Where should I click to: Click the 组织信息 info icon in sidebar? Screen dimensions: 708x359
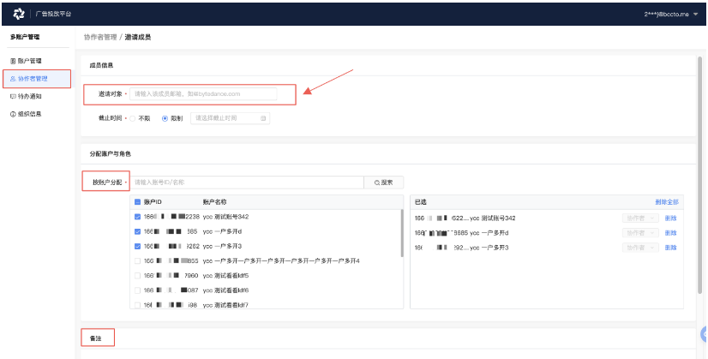tap(12, 114)
